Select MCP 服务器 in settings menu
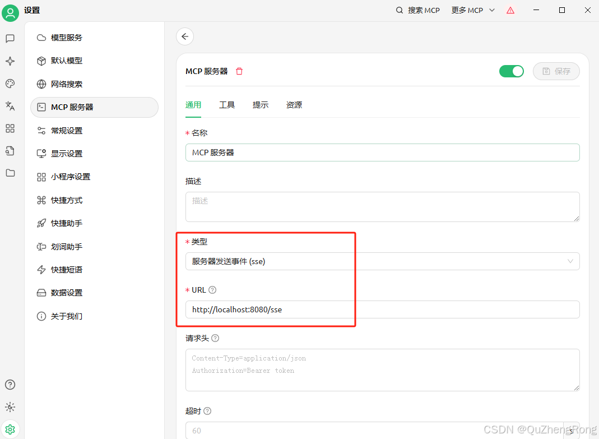Screen dimensions: 599x439 point(94,107)
